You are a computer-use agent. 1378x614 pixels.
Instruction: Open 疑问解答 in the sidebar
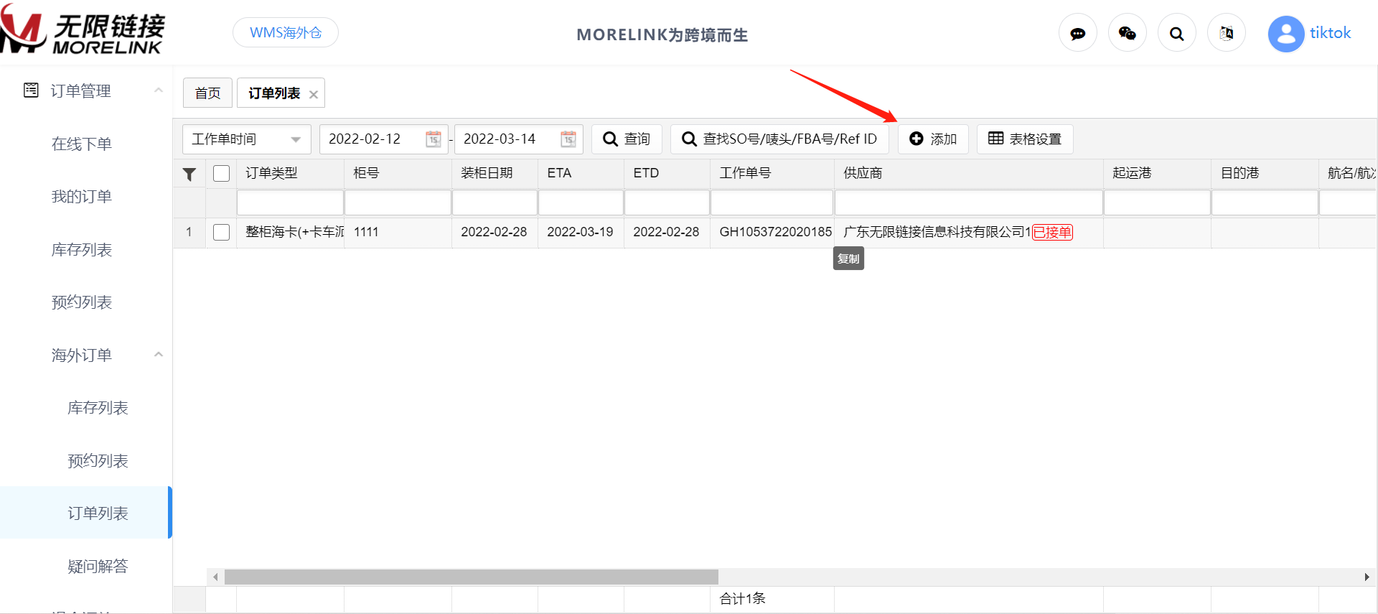tap(98, 566)
